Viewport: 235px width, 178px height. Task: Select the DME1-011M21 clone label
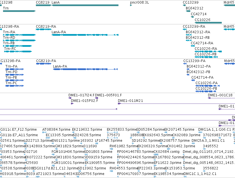(130, 101)
